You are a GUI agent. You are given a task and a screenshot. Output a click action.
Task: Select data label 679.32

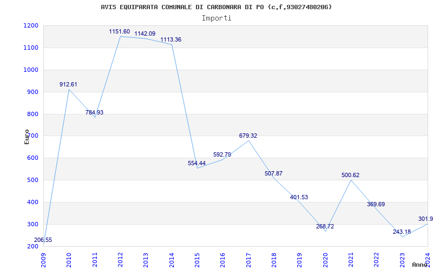248,136
